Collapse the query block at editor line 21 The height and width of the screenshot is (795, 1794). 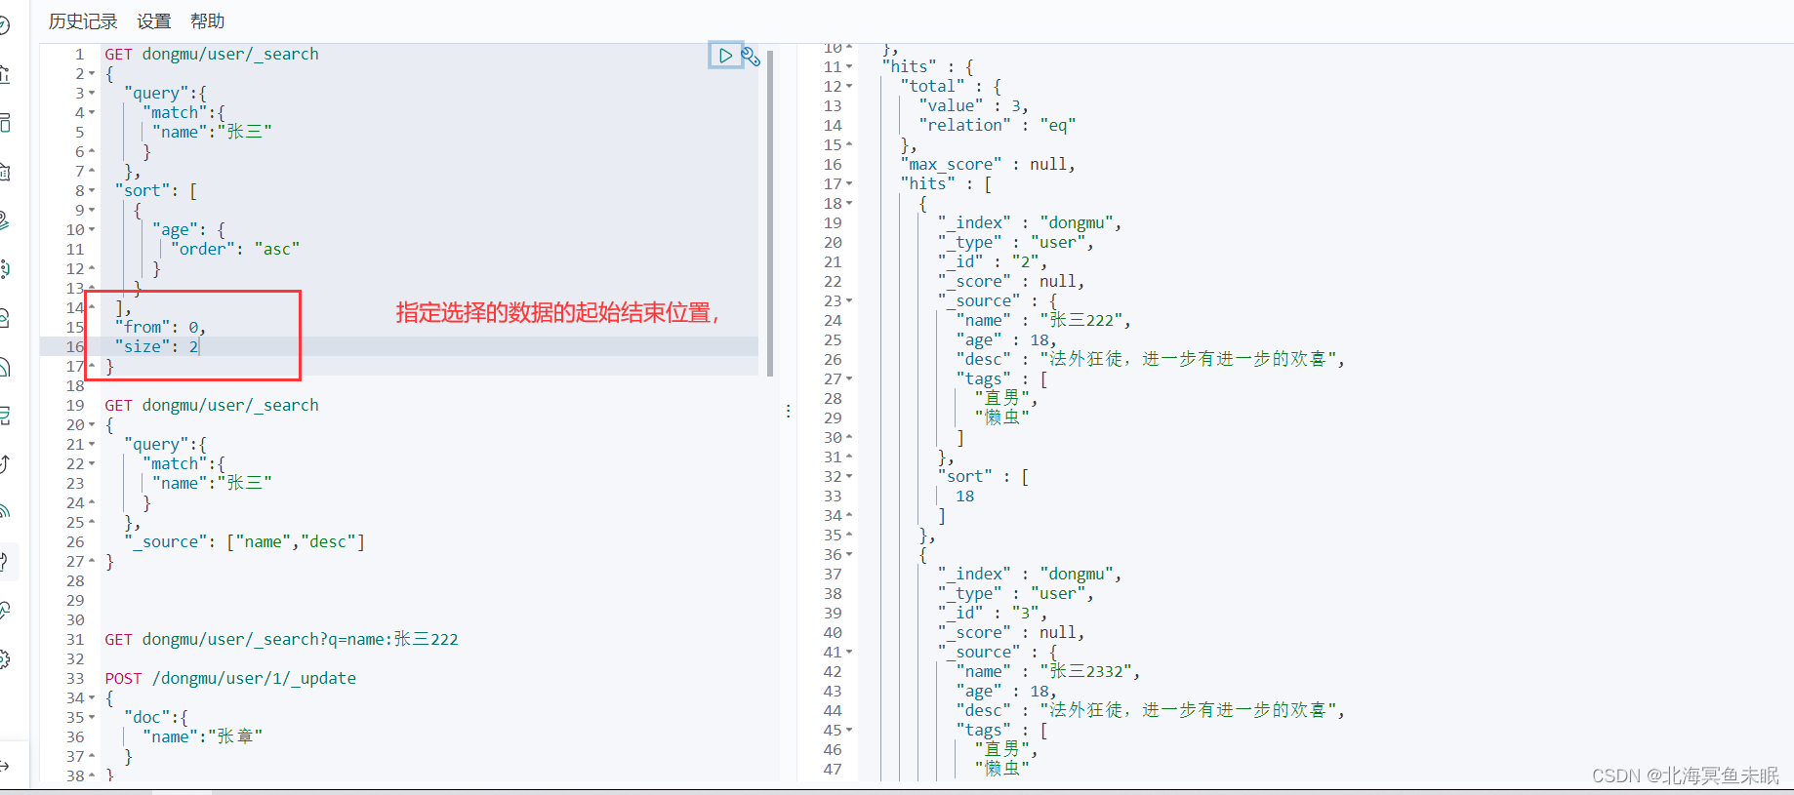point(92,445)
